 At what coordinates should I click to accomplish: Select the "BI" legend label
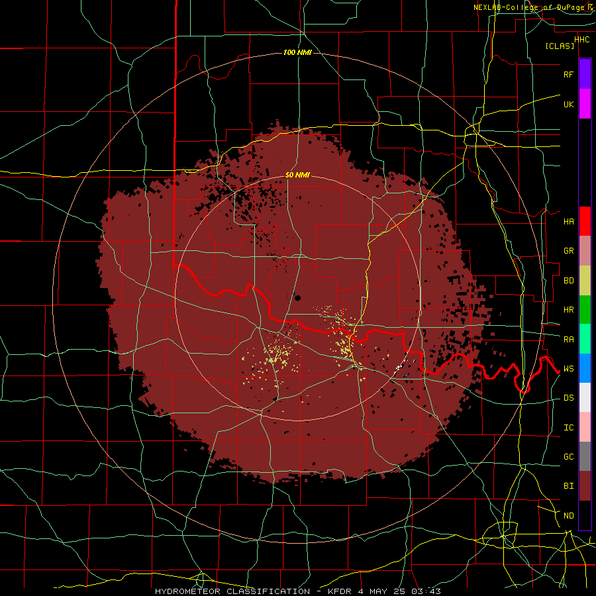click(568, 486)
